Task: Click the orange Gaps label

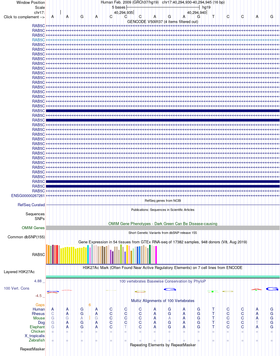Action: [40, 305]
